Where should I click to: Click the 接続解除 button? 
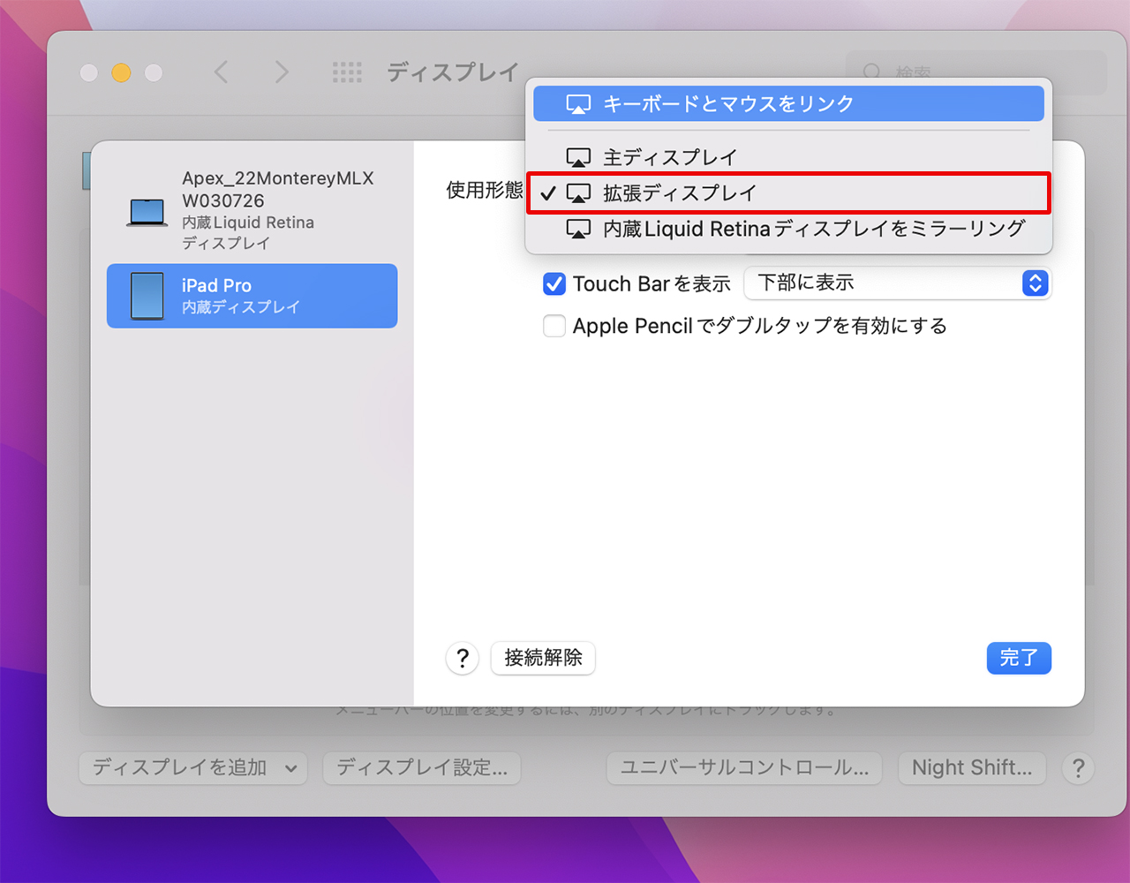[x=543, y=658]
